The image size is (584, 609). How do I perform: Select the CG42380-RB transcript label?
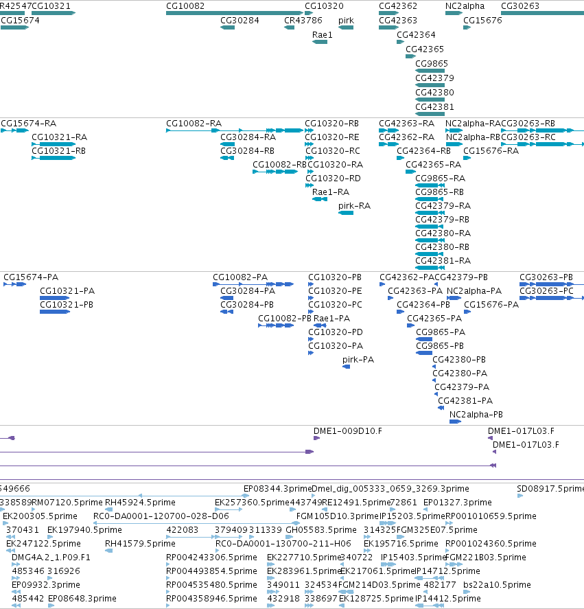[x=442, y=247]
